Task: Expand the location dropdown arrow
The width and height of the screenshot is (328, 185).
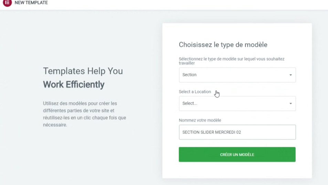Action: tap(290, 103)
